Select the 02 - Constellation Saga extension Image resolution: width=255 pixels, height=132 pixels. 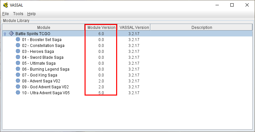click(43, 45)
